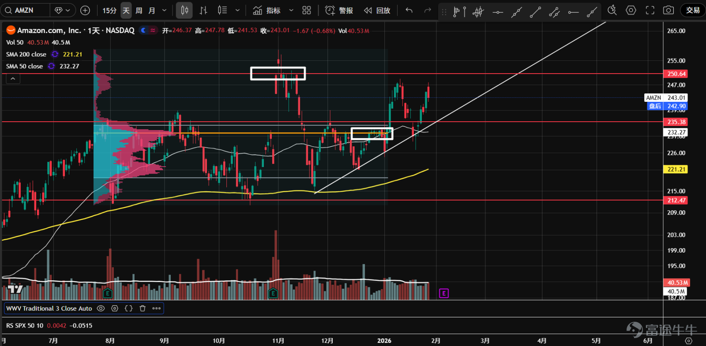706x346 pixels.
Task: Click the 221.21 yellow SMA price label
Action: 676,169
